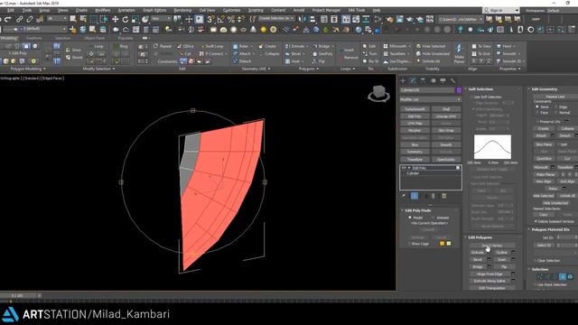Click the orange Show Cage color swatch
The height and width of the screenshot is (325, 578).
coord(442,244)
